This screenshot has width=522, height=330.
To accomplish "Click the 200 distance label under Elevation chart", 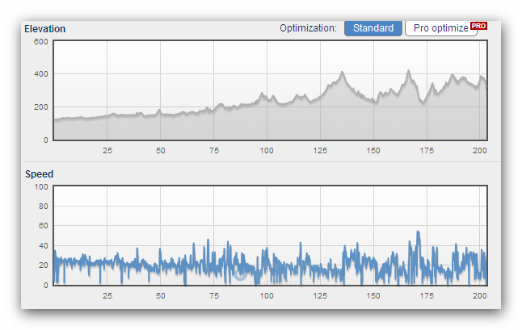I will pyautogui.click(x=480, y=151).
